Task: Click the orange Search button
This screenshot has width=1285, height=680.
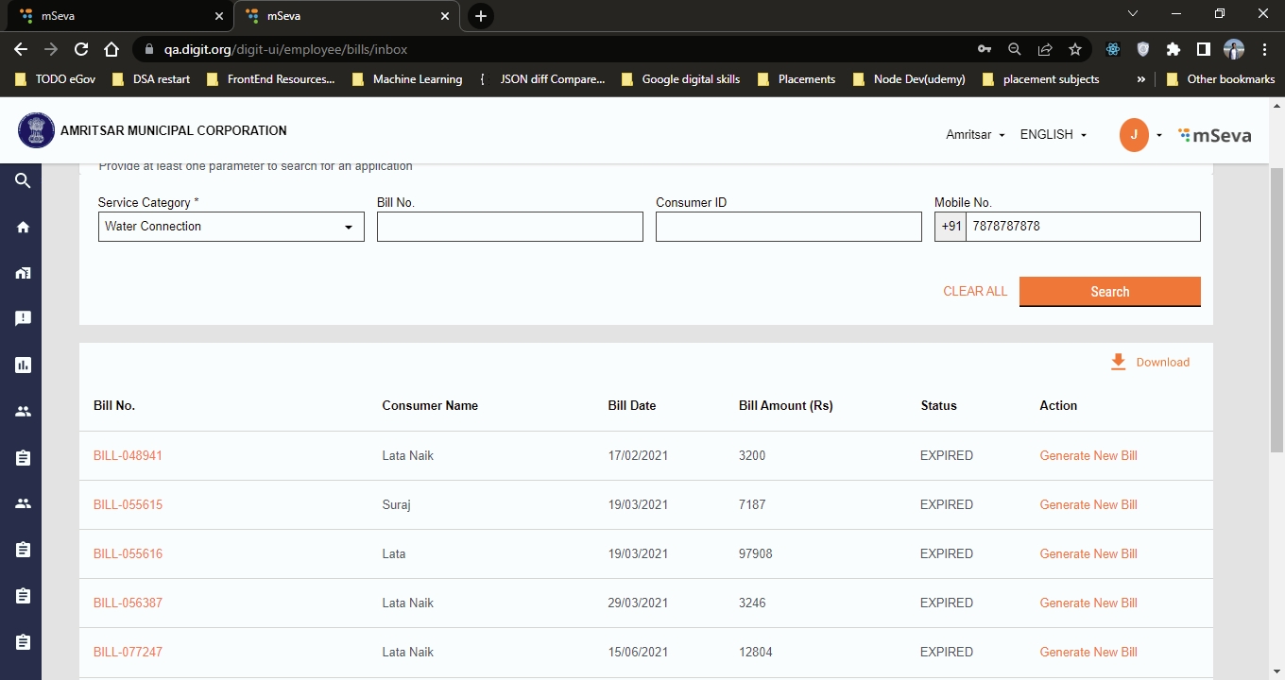Action: 1109,292
